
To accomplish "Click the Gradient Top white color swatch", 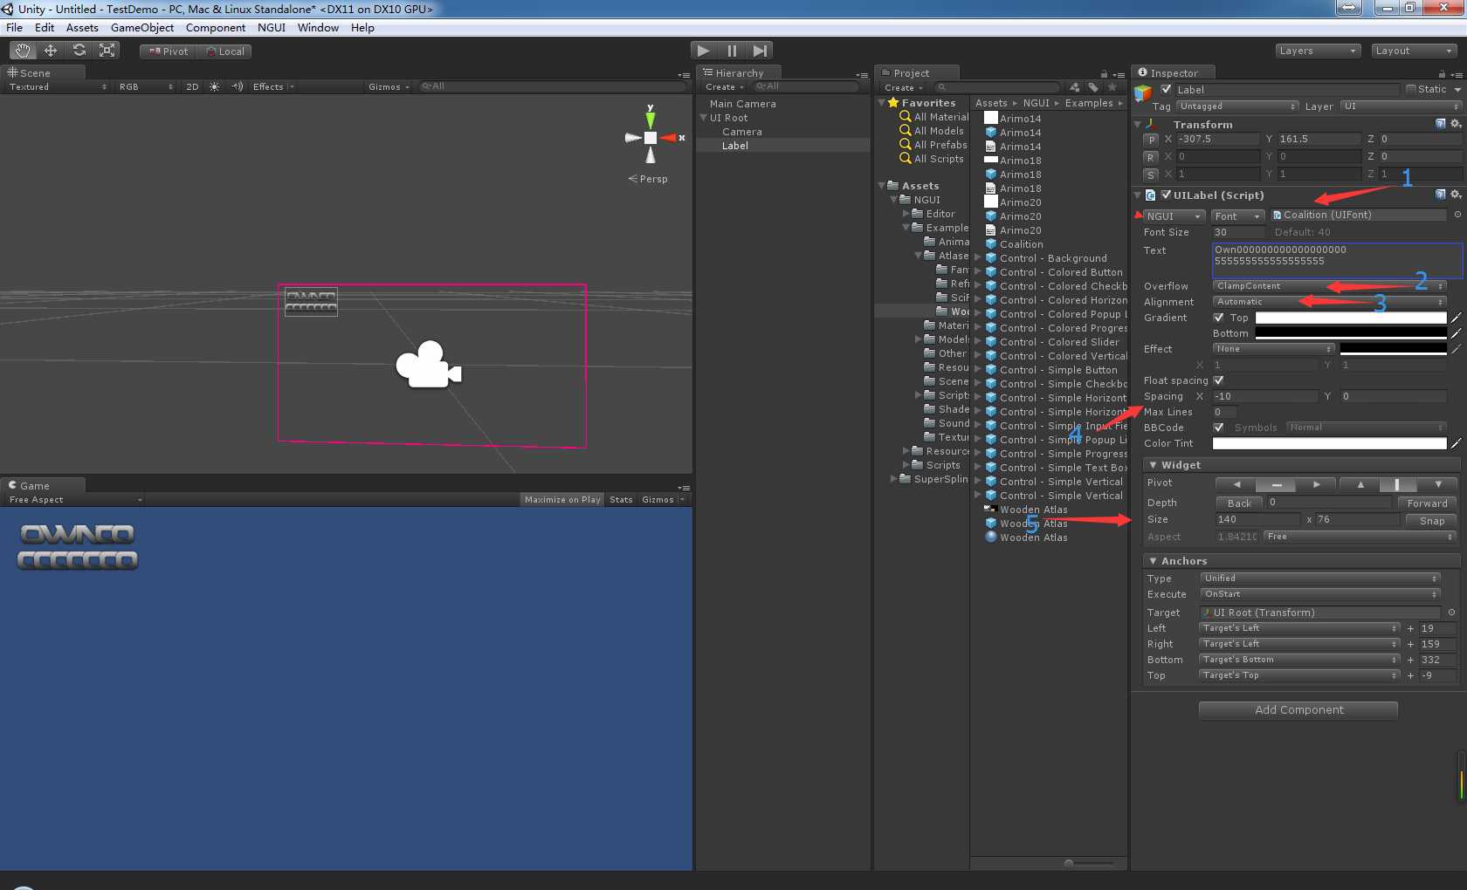I will tap(1351, 318).
